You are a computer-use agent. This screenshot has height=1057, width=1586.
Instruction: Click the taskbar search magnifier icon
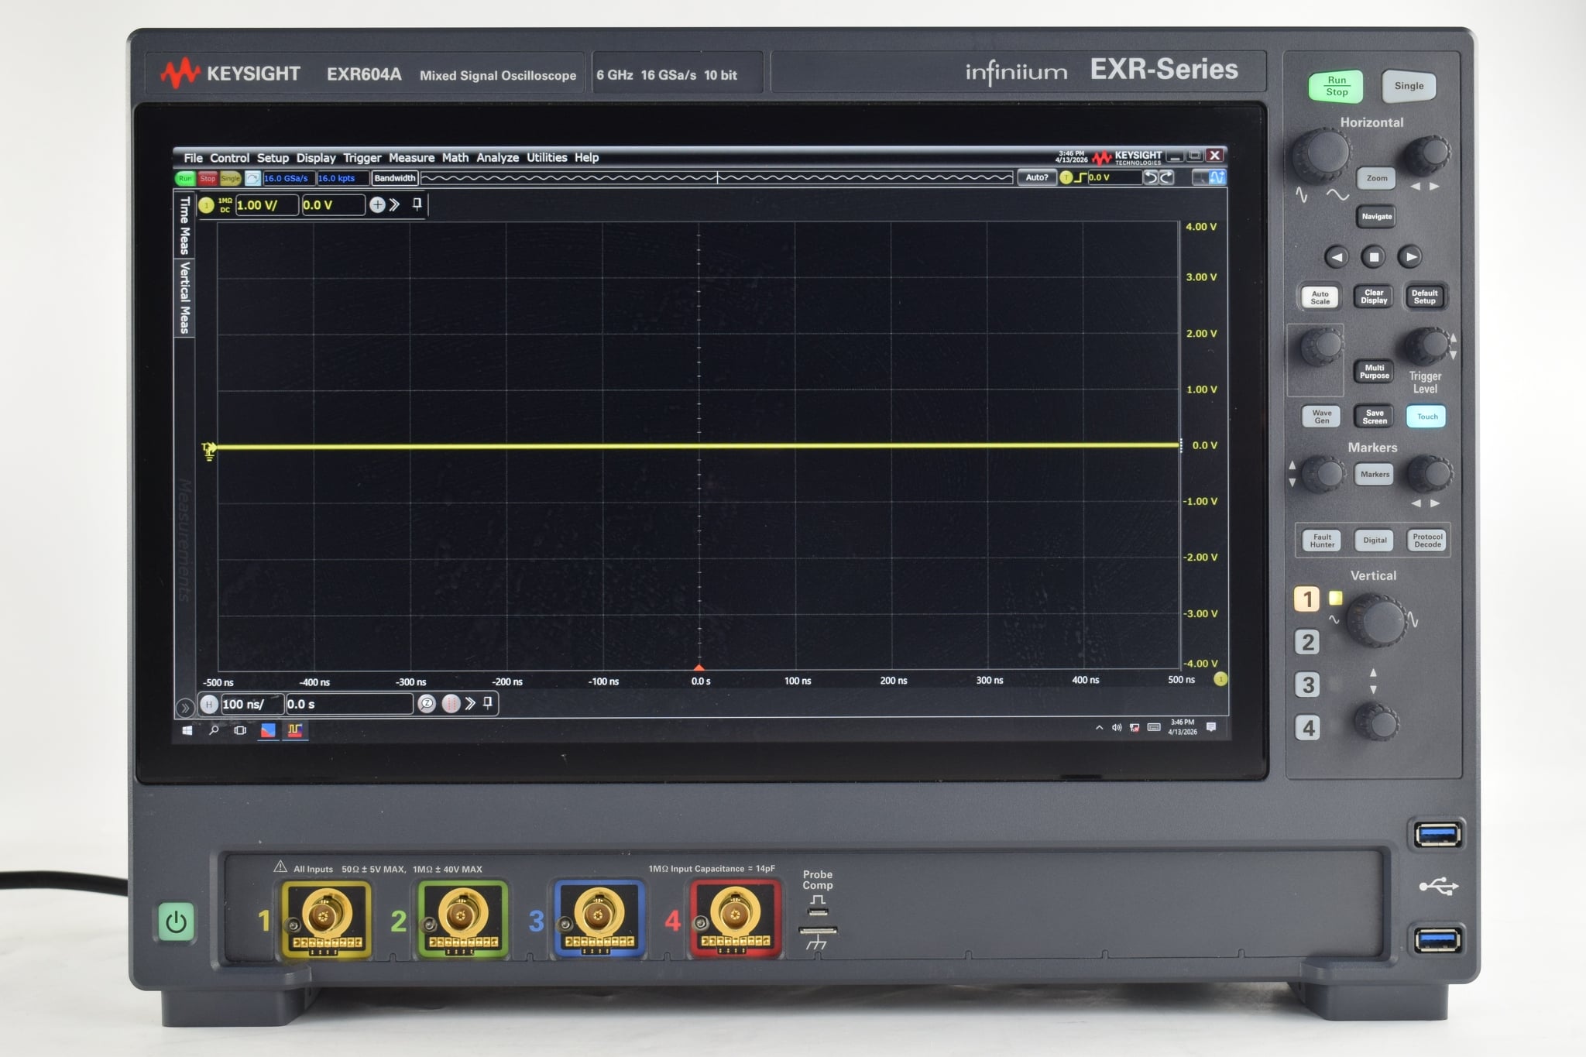pos(214,729)
